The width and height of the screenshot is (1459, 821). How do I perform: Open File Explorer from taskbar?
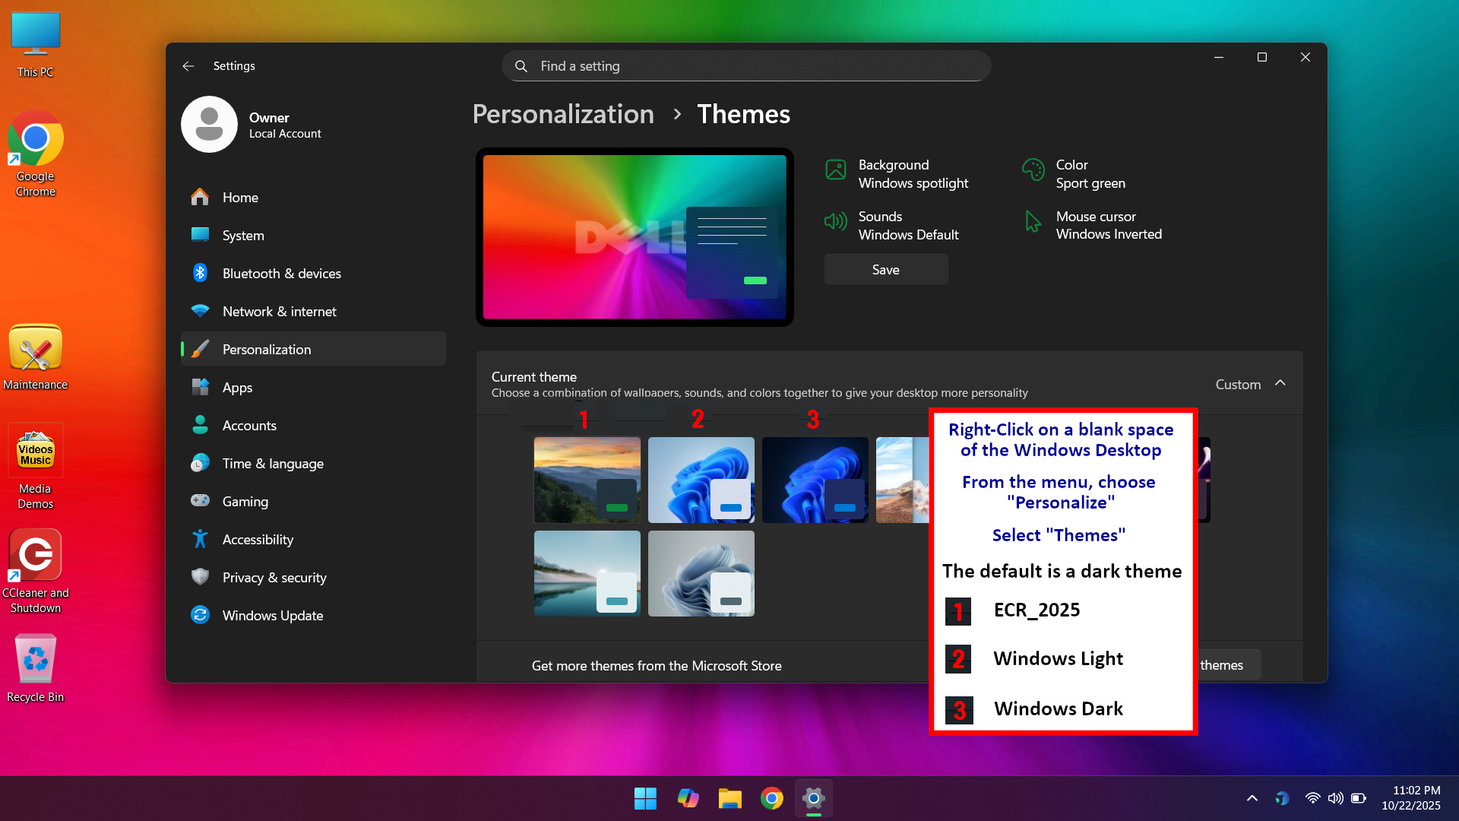(x=729, y=798)
